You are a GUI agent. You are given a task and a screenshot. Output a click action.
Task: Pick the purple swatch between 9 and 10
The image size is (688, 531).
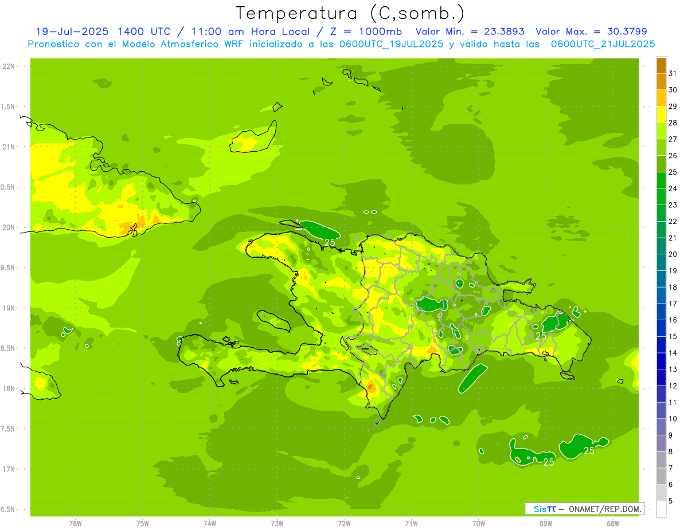pos(661,427)
